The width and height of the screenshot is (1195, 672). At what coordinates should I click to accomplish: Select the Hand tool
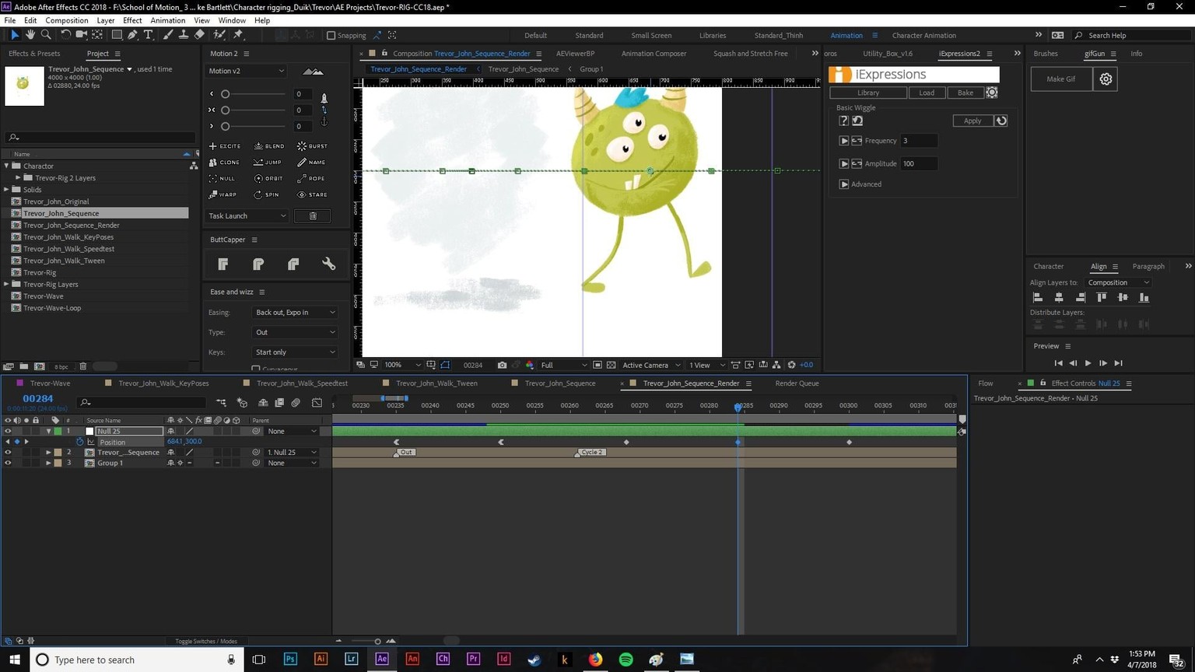[30, 35]
